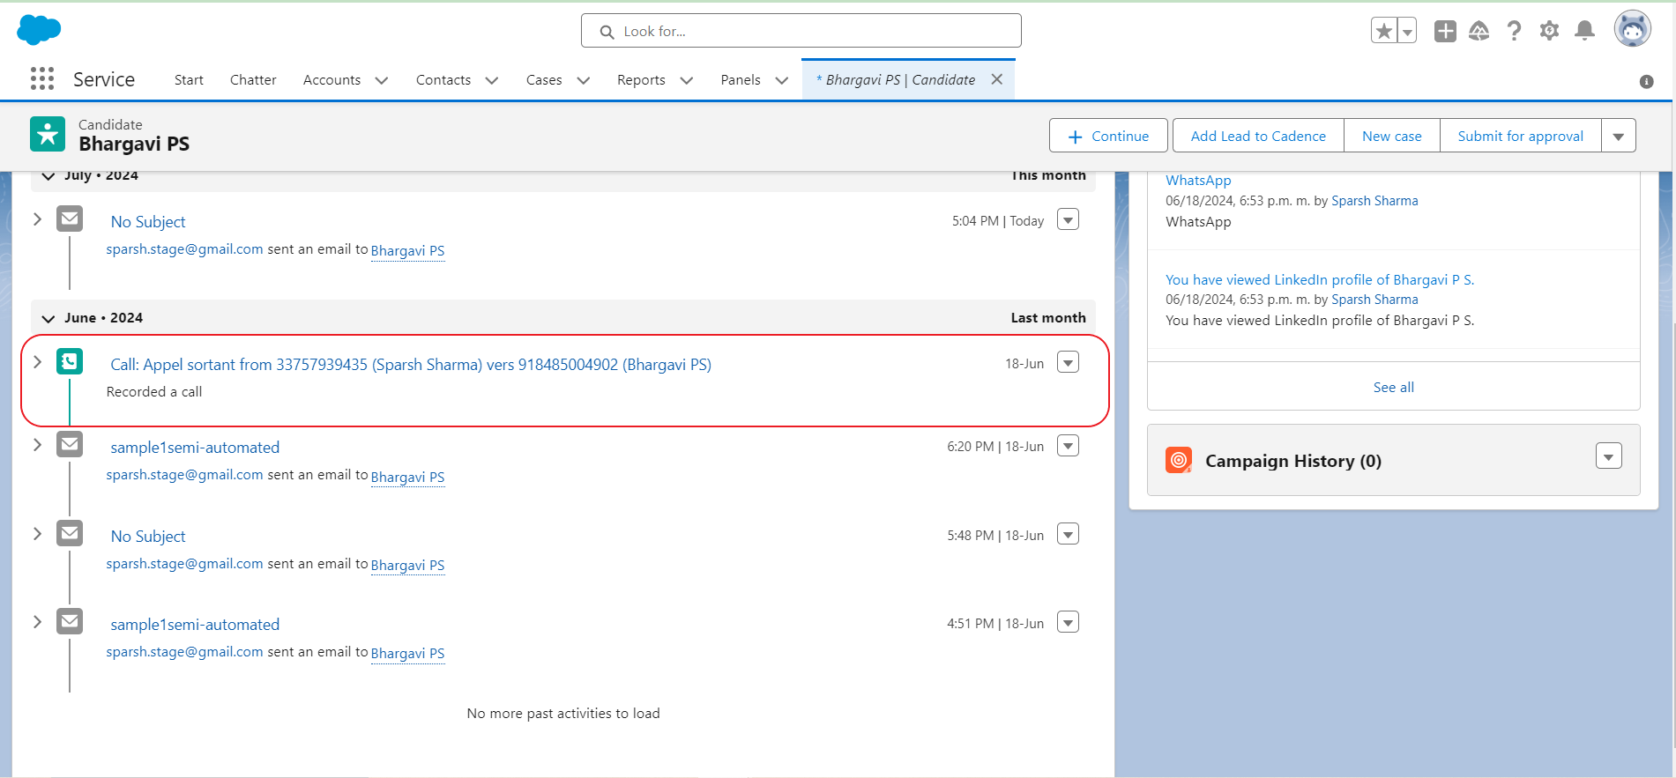Expand the 5:48 PM No Subject entry

pyautogui.click(x=37, y=533)
